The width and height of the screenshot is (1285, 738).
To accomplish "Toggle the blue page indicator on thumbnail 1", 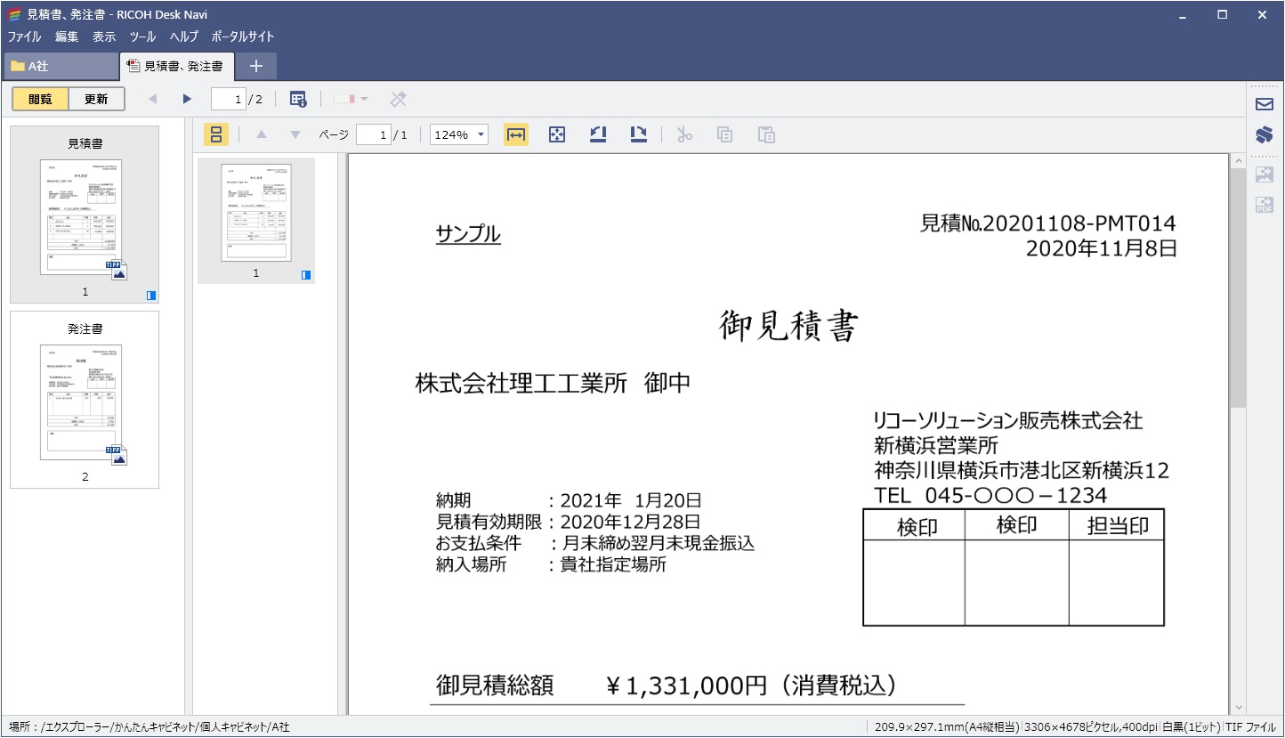I will point(150,296).
